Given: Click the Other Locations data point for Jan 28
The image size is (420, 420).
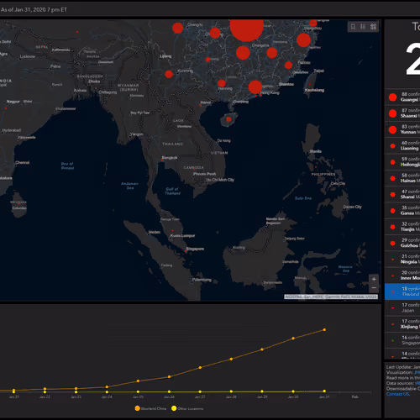Looking at the screenshot, I should point(231,391).
